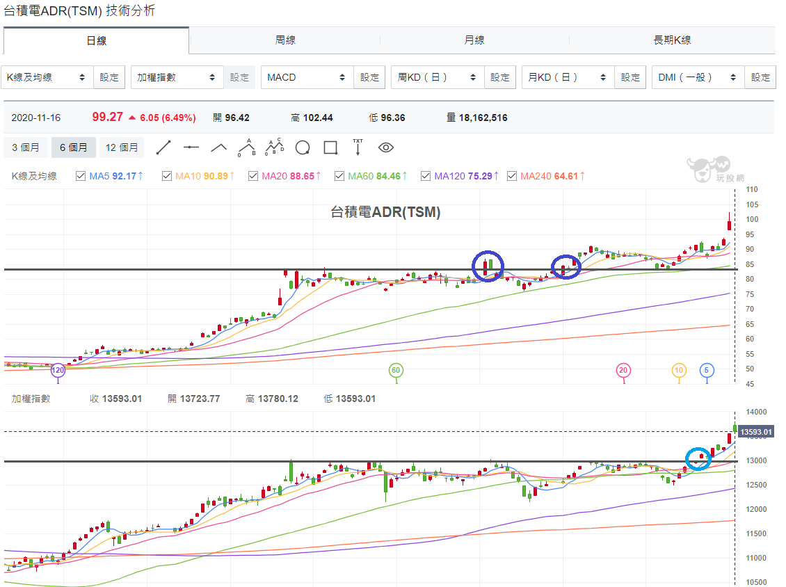Click the green 60 MA marker
This screenshot has height=587, width=786.
tap(396, 371)
